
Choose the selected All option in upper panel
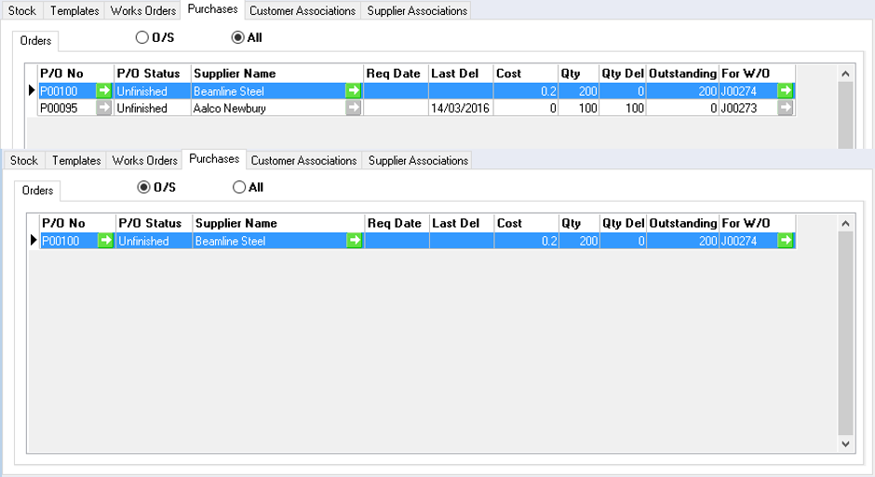(237, 38)
